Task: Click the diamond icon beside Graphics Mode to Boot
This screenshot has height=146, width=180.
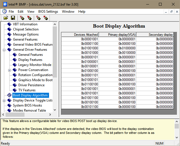Action: [x=15, y=80]
